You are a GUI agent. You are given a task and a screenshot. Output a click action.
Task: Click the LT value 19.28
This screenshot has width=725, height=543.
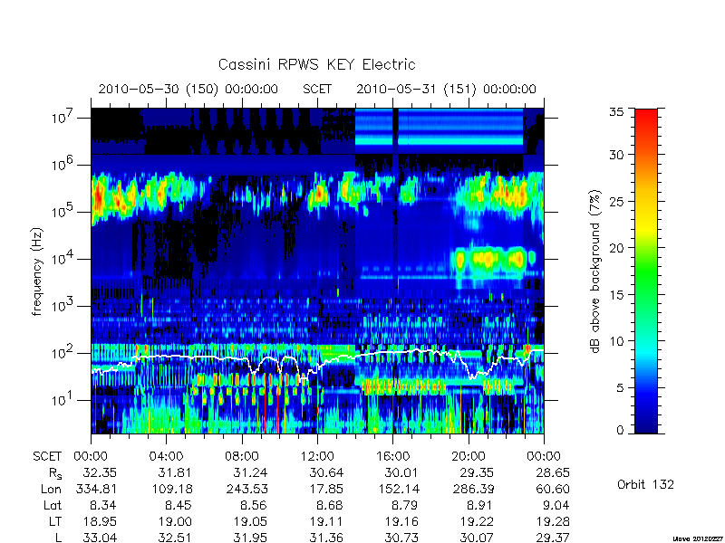point(553,521)
